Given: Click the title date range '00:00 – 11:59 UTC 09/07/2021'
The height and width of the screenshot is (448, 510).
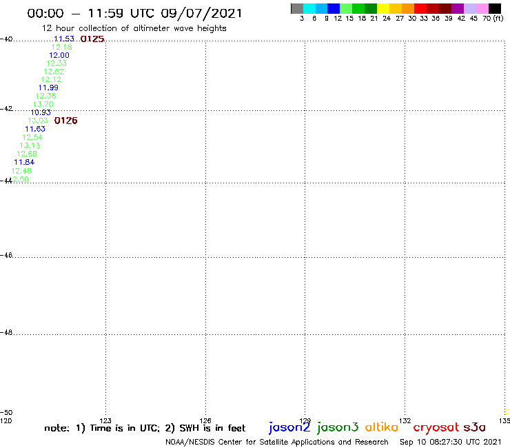Looking at the screenshot, I should pos(134,14).
